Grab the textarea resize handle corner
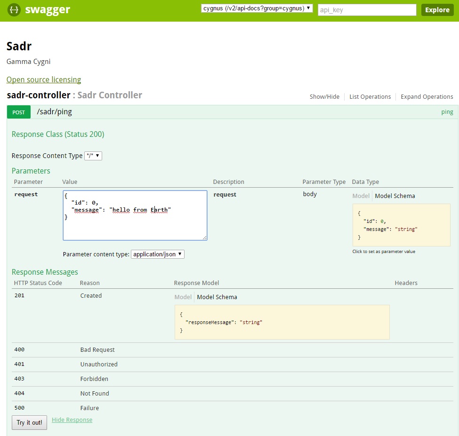Viewport: 459px width, 436px height. tap(205, 238)
